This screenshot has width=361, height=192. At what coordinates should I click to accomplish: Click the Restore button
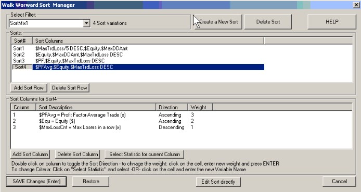click(x=91, y=182)
